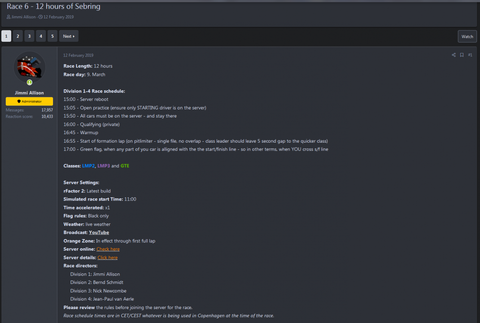Image resolution: width=480 pixels, height=323 pixels.
Task: Click the share icon on post #1
Action: pyautogui.click(x=454, y=55)
